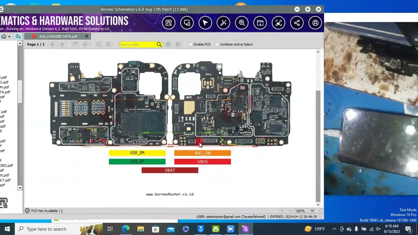Click the 'Page 1 / 1' indicator

tap(36, 44)
